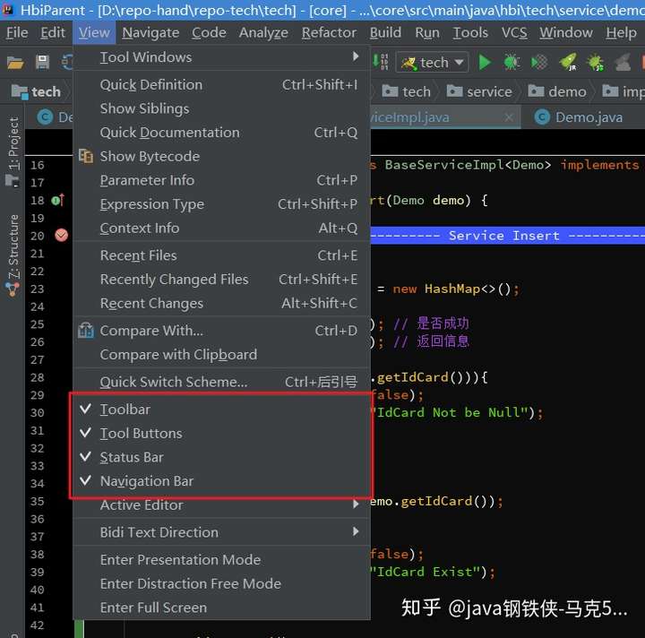Click the override gutter icon on line 18

click(x=58, y=201)
